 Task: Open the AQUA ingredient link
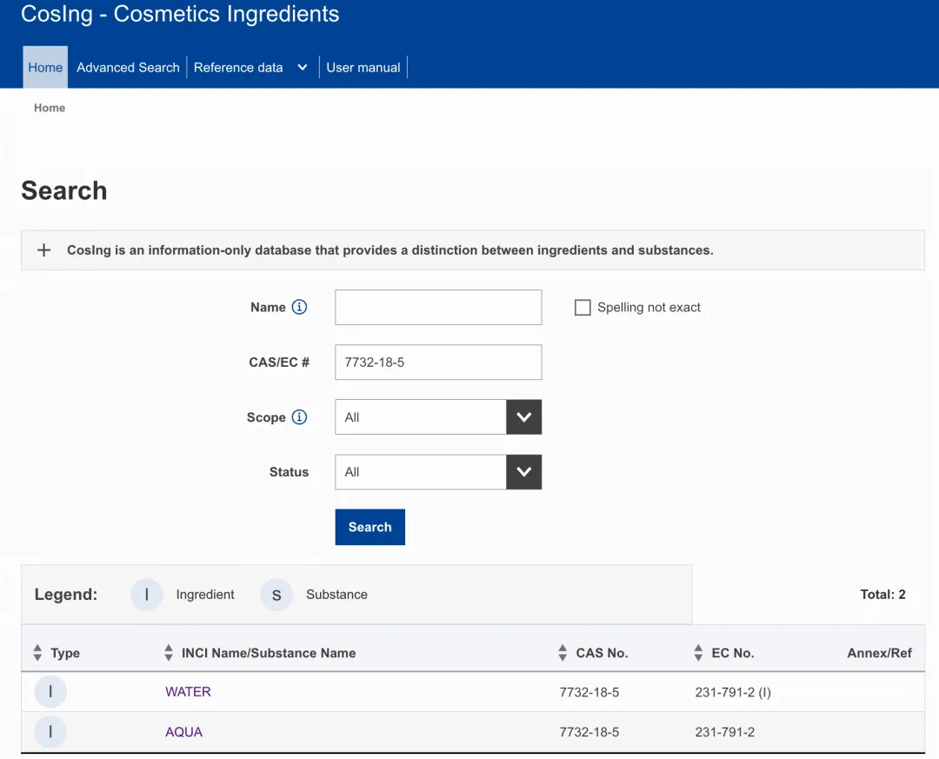pos(183,732)
